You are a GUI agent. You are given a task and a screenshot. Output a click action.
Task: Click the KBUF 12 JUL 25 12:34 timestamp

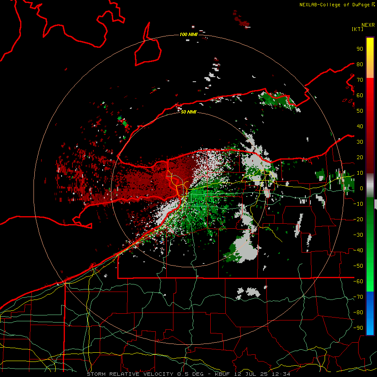(252, 374)
